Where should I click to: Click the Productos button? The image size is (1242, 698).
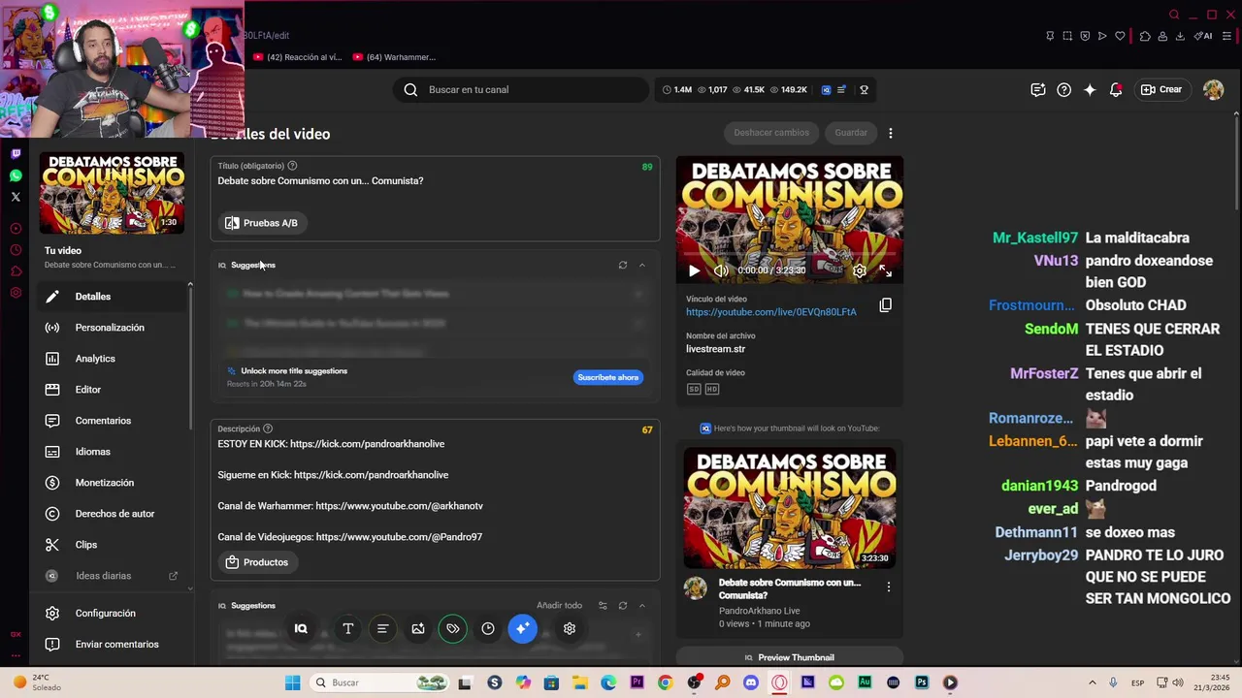point(257,562)
